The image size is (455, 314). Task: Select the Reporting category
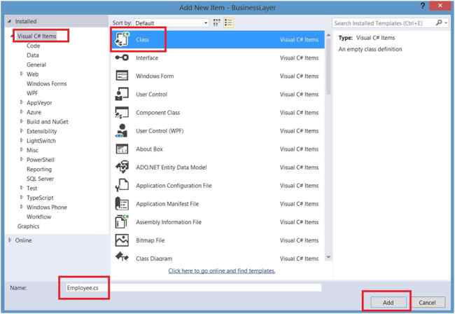pos(39,170)
